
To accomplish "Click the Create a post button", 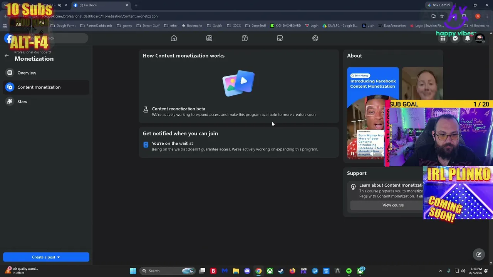I will point(46,257).
